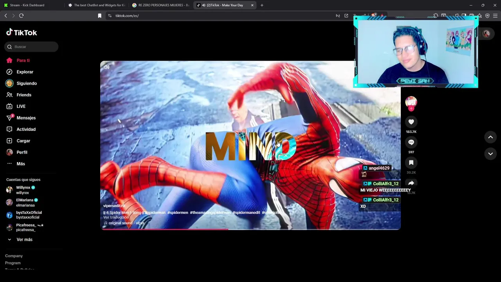Go to the Siguiendo feed

pyautogui.click(x=21, y=83)
